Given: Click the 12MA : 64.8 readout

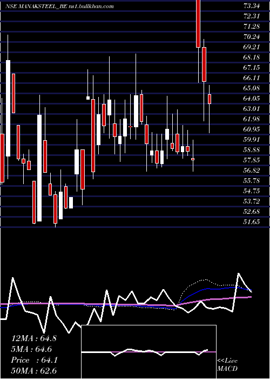Looking at the screenshot, I should (x=34, y=338).
